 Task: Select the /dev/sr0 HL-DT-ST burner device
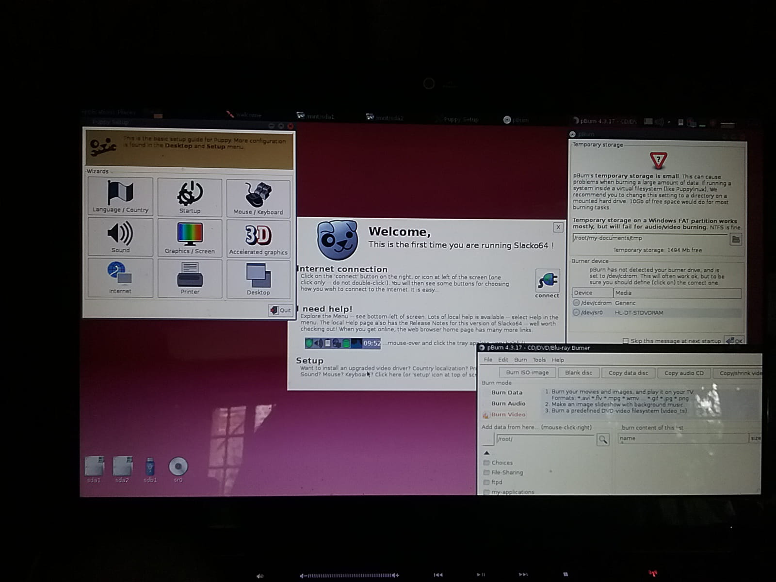[x=657, y=313]
